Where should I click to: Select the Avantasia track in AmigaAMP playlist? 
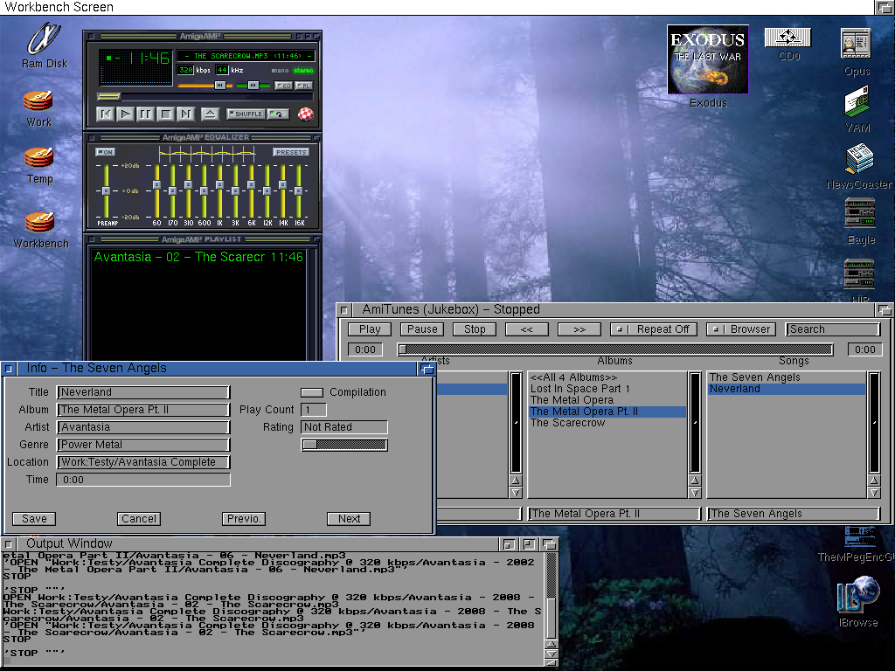pos(198,258)
